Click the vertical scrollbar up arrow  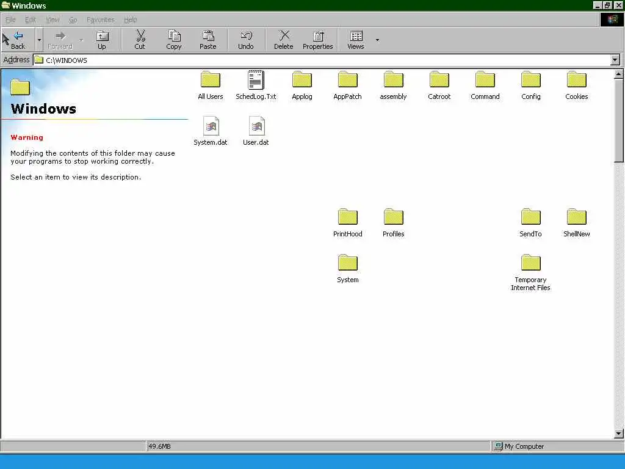619,74
